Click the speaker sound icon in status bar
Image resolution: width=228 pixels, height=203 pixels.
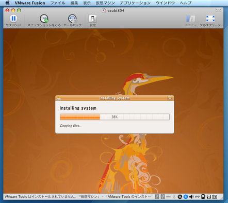click(191, 197)
